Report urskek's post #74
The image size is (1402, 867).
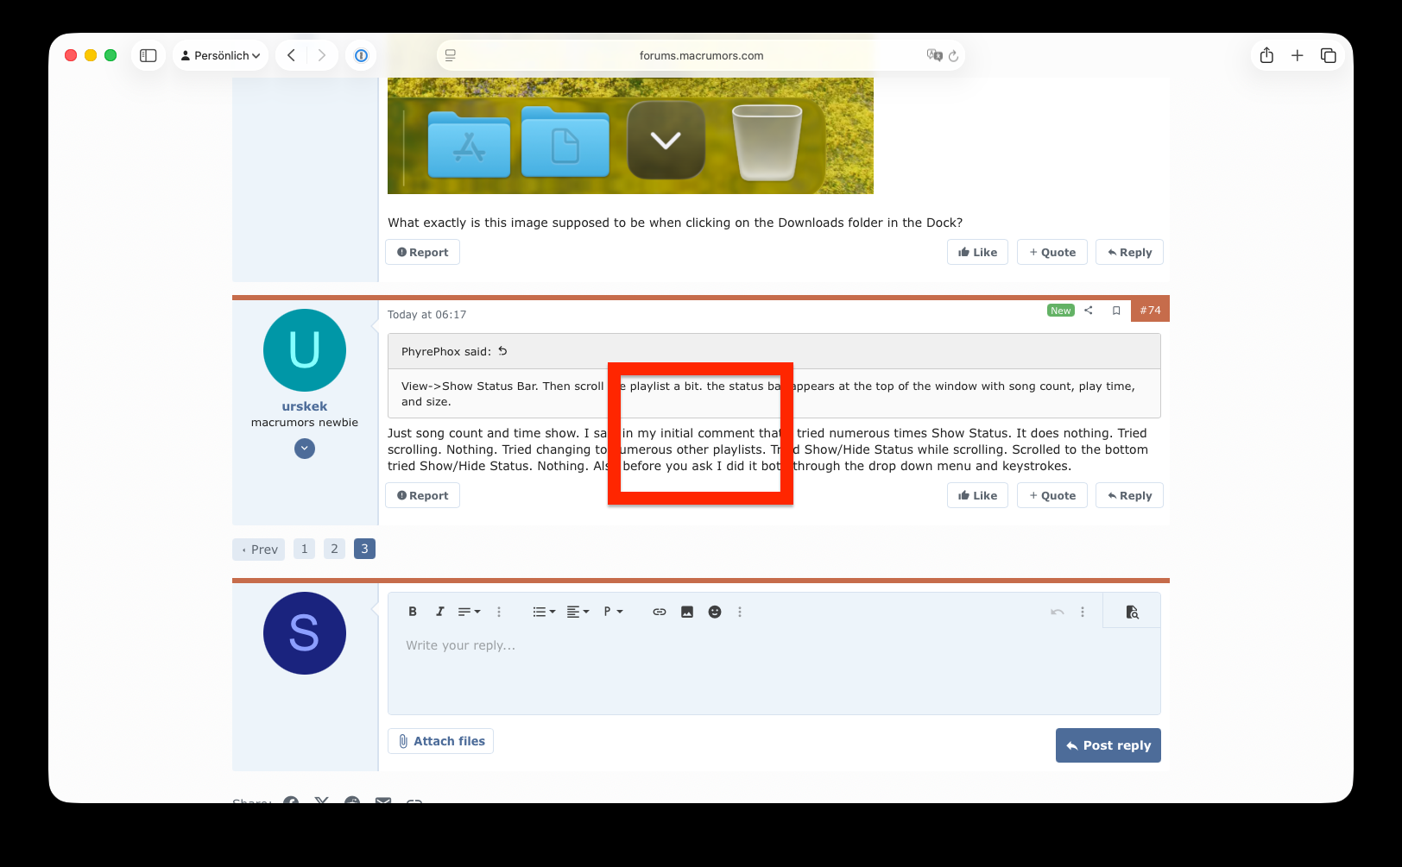coord(422,495)
